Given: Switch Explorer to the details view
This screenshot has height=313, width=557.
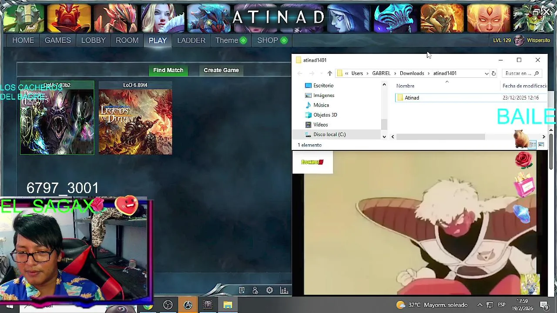Looking at the screenshot, I should [533, 145].
